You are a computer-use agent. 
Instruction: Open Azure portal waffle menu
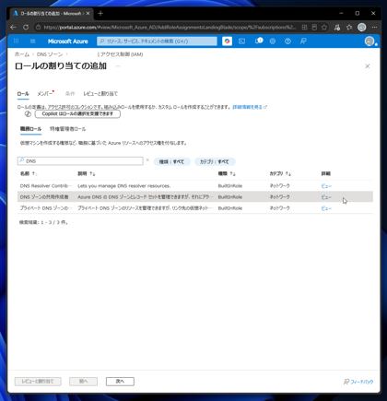point(17,41)
